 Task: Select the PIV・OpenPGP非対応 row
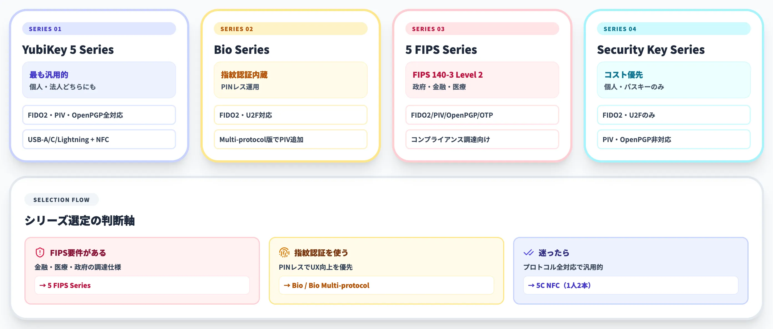pos(674,140)
